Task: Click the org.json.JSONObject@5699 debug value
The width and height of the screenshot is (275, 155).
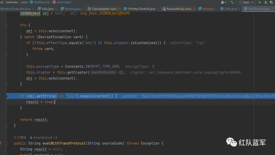Action: pyautogui.click(x=105, y=13)
